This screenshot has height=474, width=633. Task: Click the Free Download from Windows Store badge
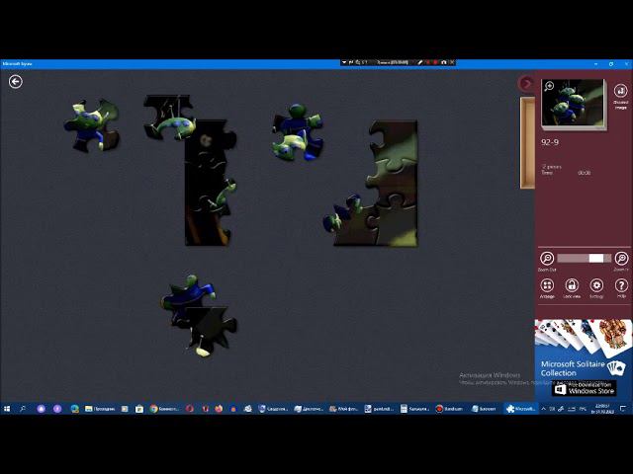point(585,388)
